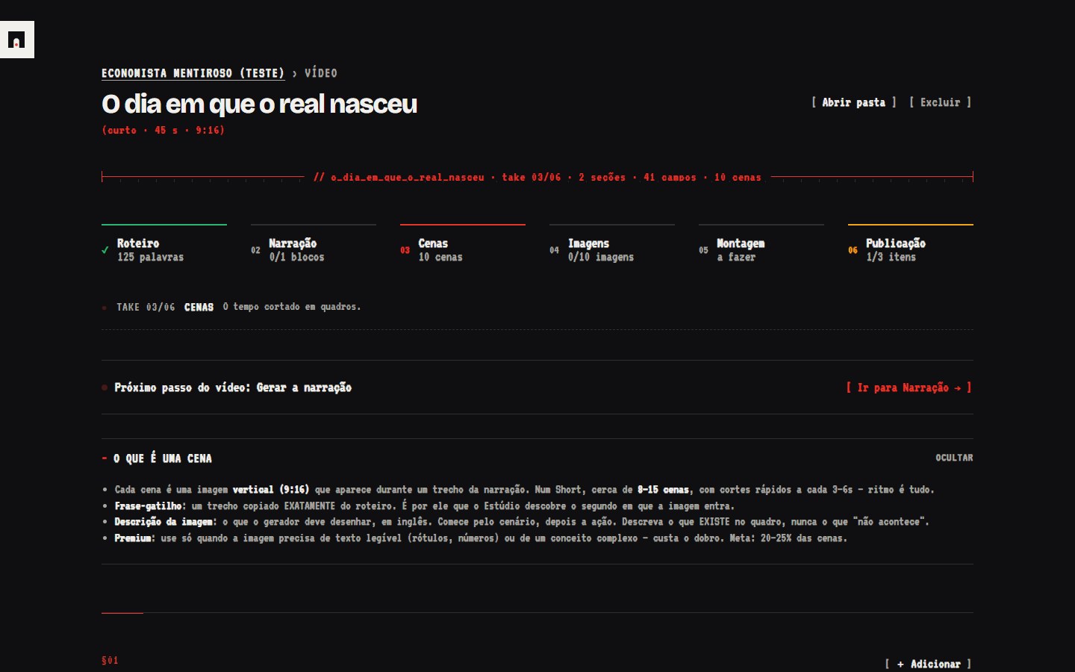
Task: Click the app logo icon in corner
Action: coord(16,40)
